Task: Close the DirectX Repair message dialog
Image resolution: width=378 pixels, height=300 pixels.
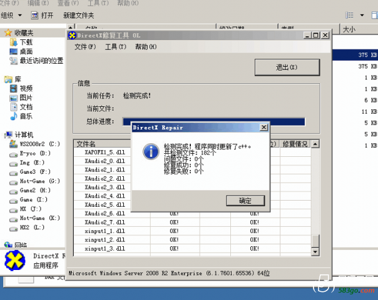Action: [264, 127]
